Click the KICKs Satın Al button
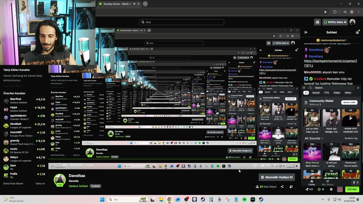The height and width of the screenshot is (204, 363). point(335,22)
